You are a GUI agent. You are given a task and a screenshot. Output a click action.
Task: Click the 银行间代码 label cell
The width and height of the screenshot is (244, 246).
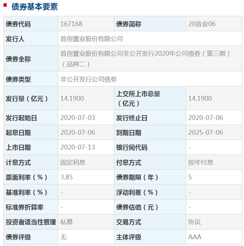[x=132, y=147]
